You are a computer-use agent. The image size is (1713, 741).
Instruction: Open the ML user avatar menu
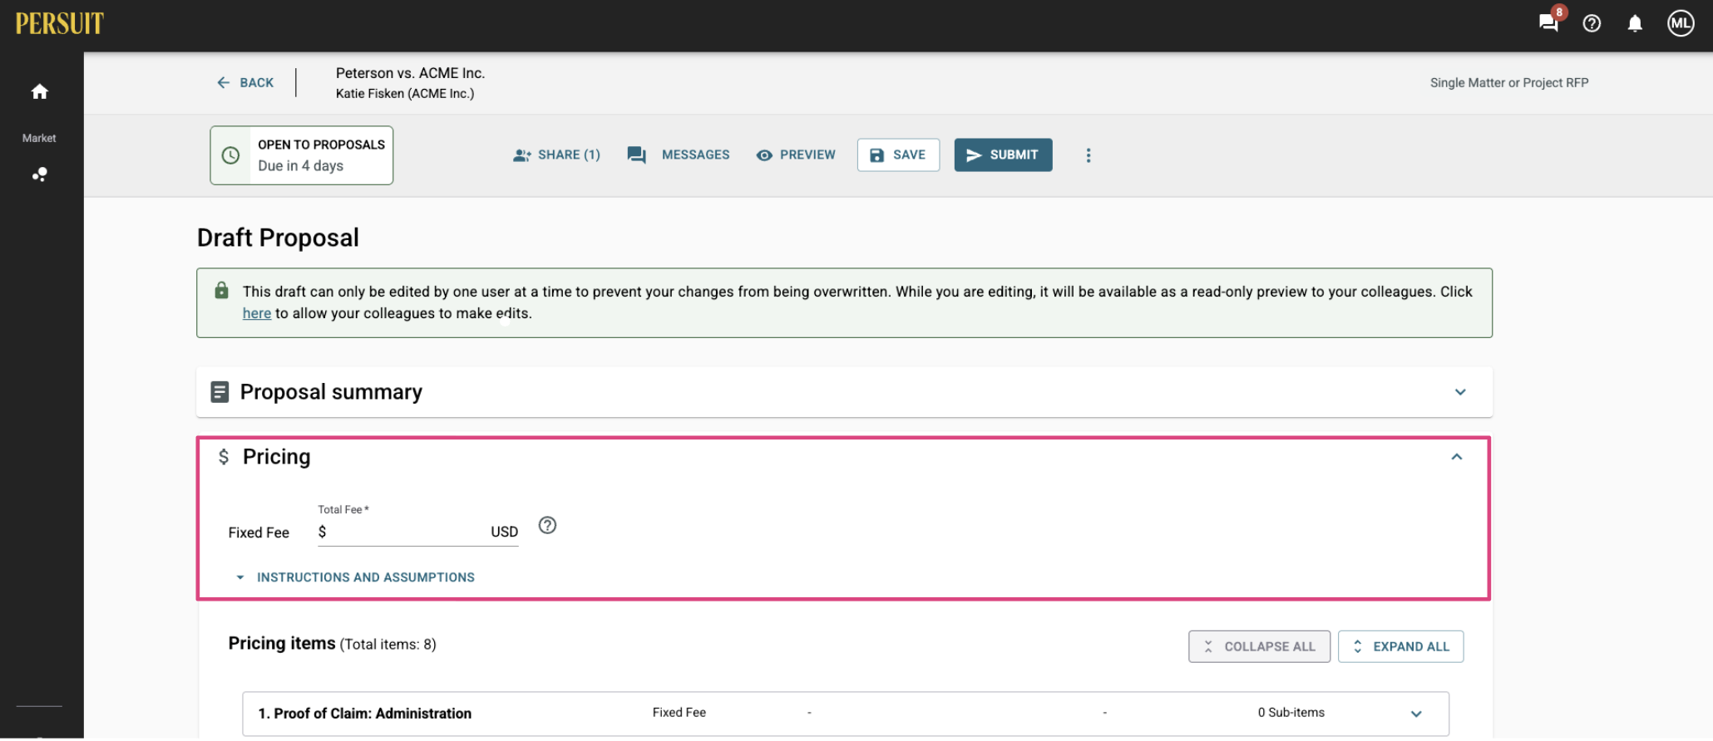point(1681,23)
